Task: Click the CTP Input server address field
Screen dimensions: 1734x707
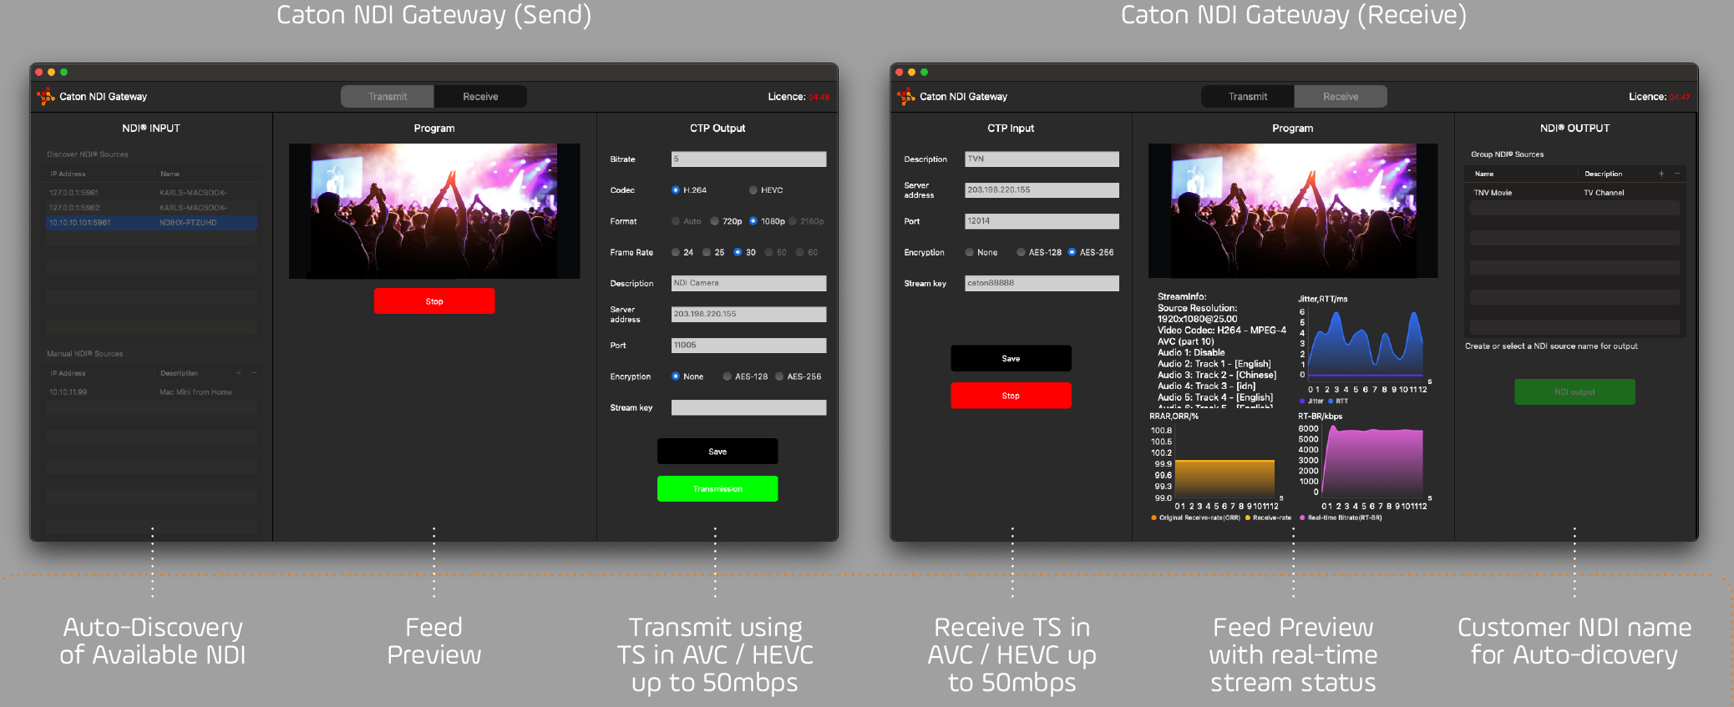Action: coord(1042,190)
